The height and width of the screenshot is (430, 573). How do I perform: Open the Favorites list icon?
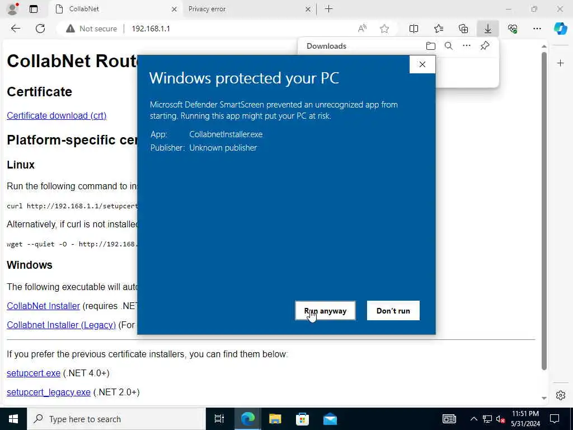(439, 29)
